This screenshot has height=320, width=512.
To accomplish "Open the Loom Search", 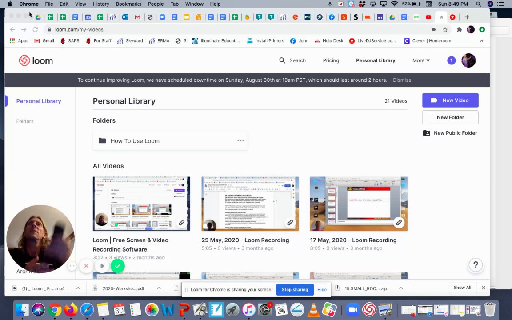I will pyautogui.click(x=292, y=60).
